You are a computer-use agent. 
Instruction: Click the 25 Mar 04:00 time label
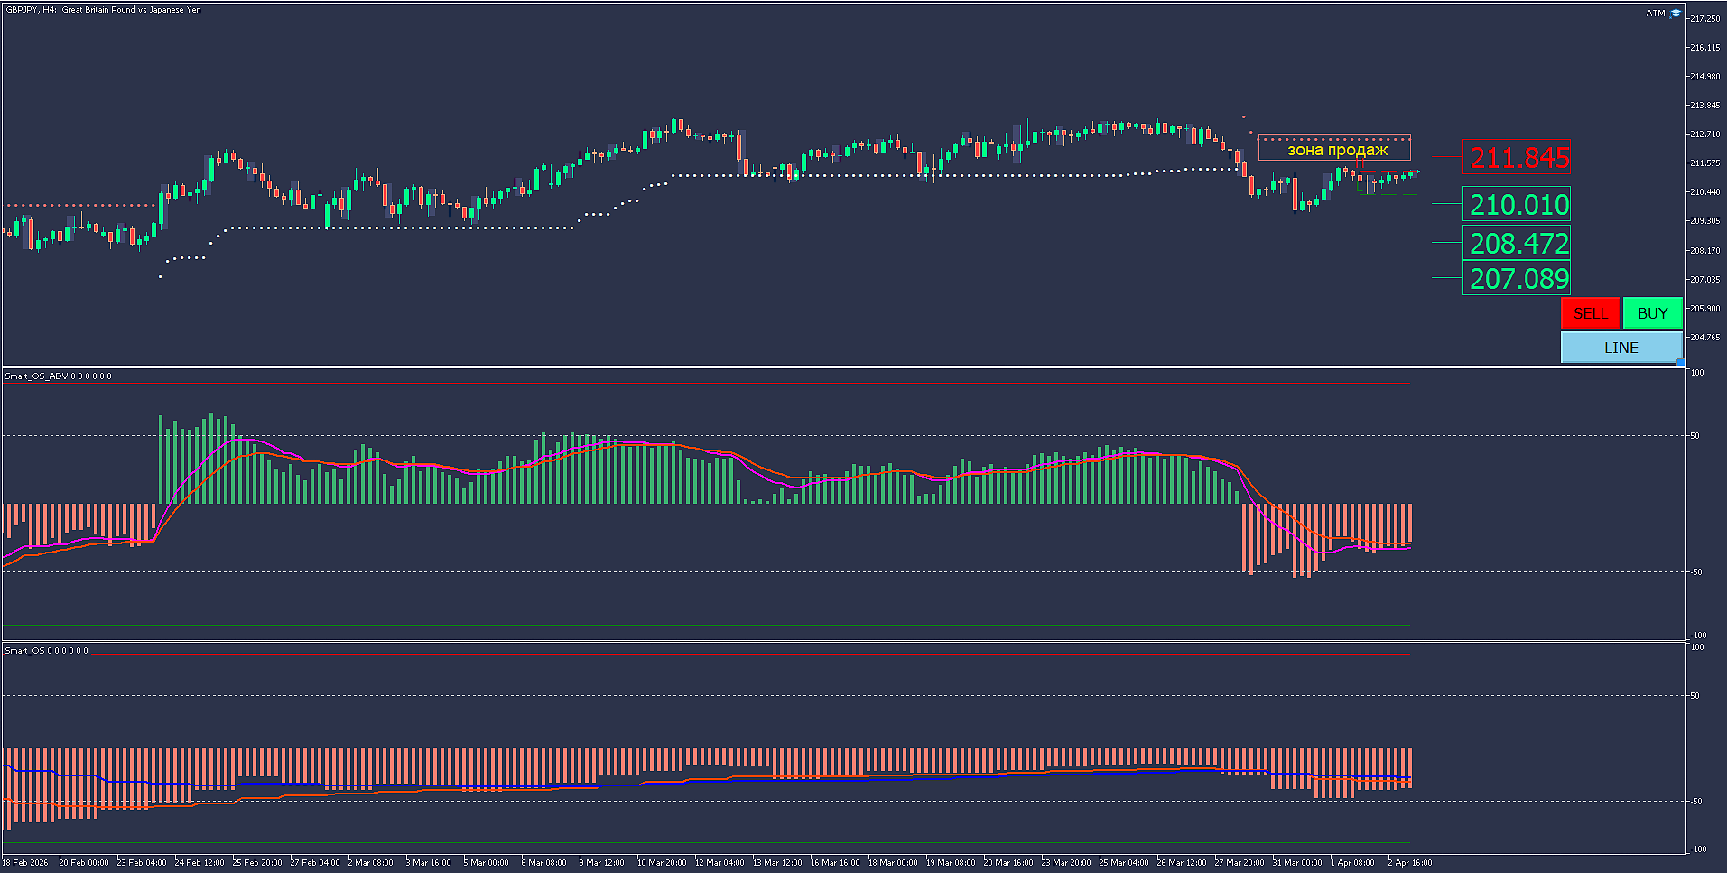point(1124,862)
